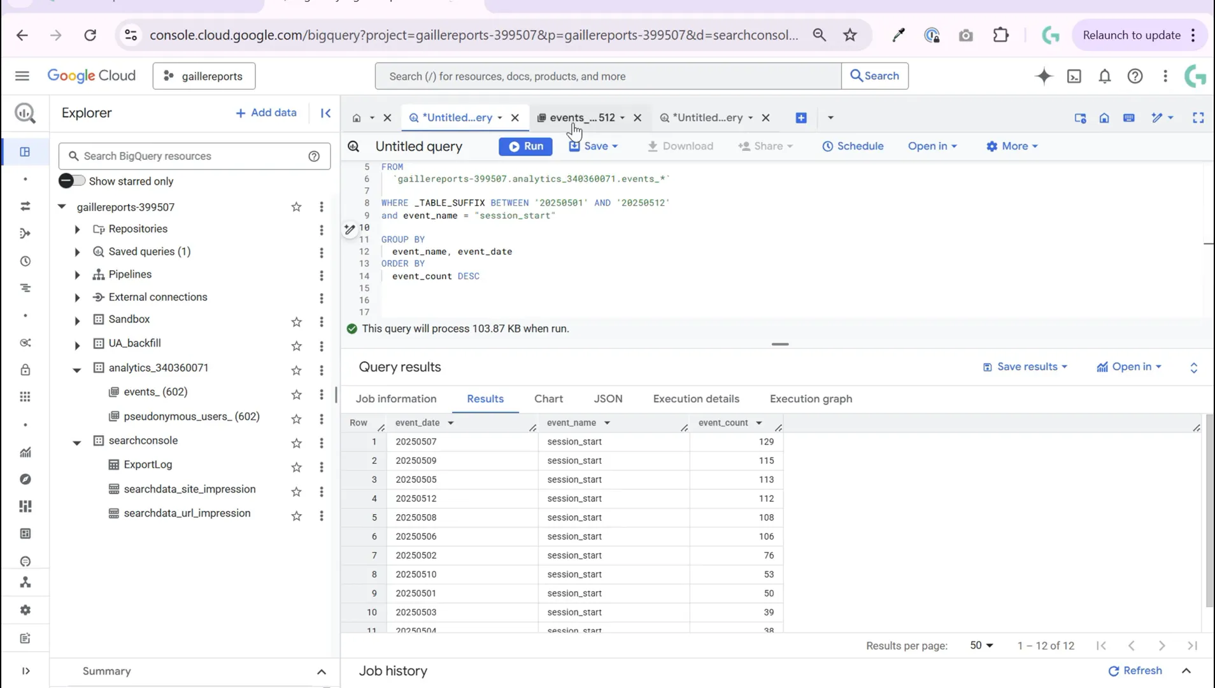Click Add data in Explorer
The width and height of the screenshot is (1215, 688).
tap(266, 113)
